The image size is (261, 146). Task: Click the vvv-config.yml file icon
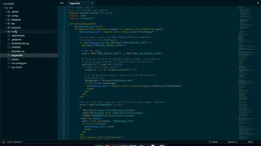(x=9, y=63)
